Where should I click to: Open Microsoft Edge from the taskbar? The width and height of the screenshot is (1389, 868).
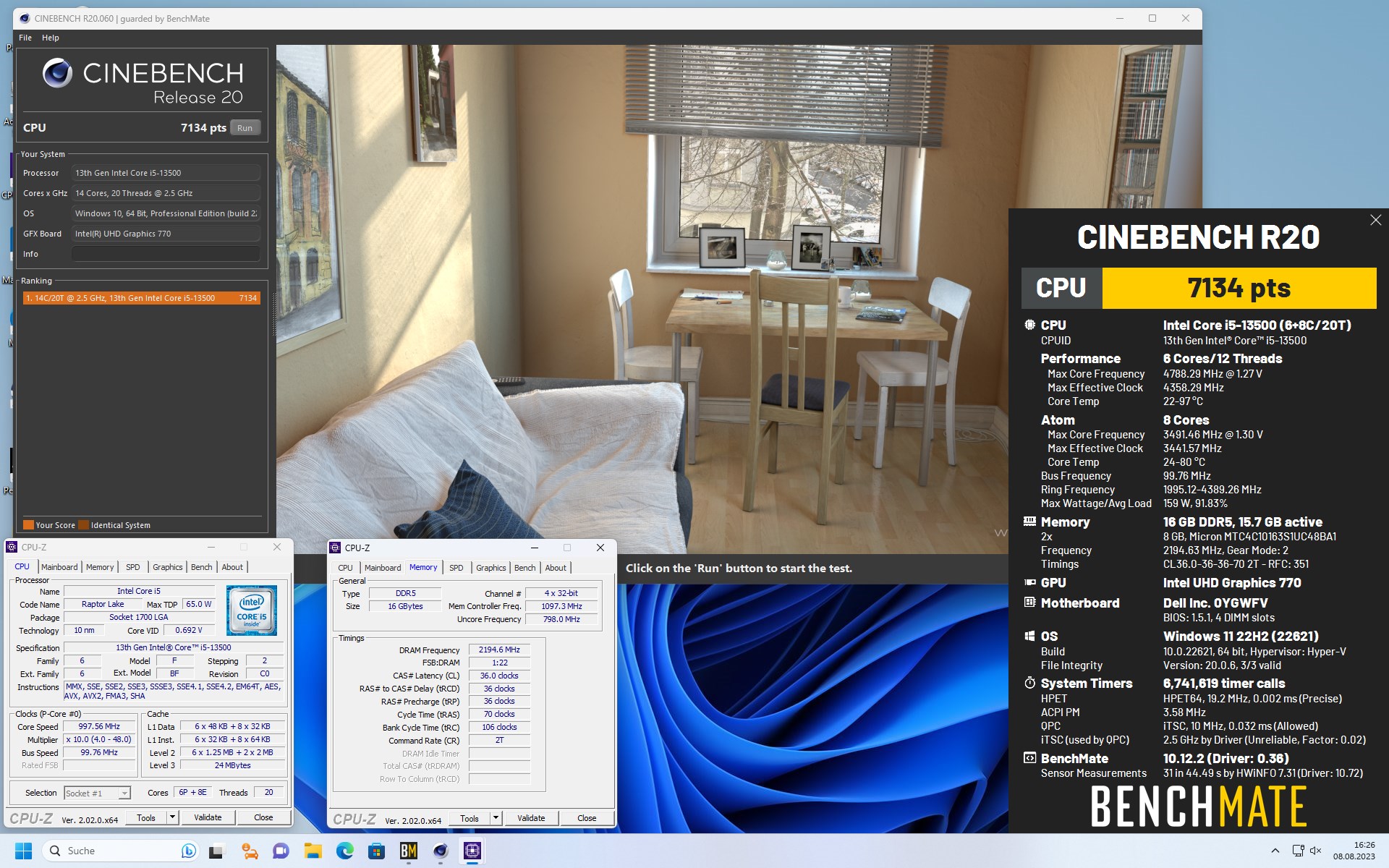(345, 851)
